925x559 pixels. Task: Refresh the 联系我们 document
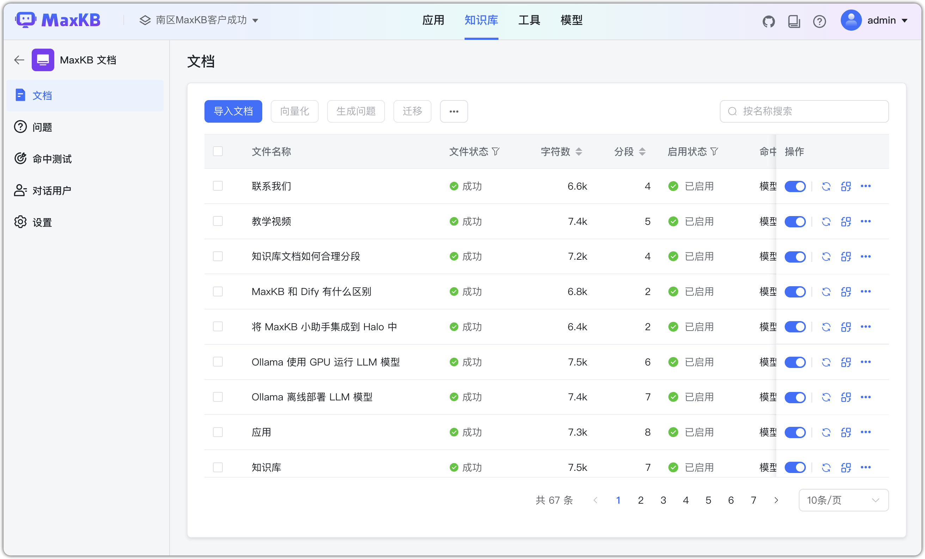(826, 186)
